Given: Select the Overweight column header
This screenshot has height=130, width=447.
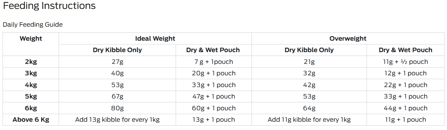Looking at the screenshot, I should [x=348, y=39].
